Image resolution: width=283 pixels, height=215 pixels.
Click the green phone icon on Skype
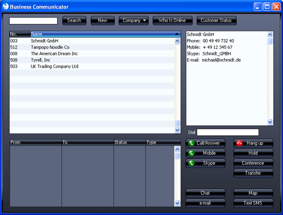coord(191,163)
